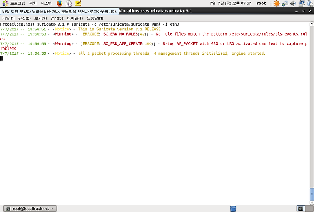Switch to the second empty workspace

pos(309,209)
